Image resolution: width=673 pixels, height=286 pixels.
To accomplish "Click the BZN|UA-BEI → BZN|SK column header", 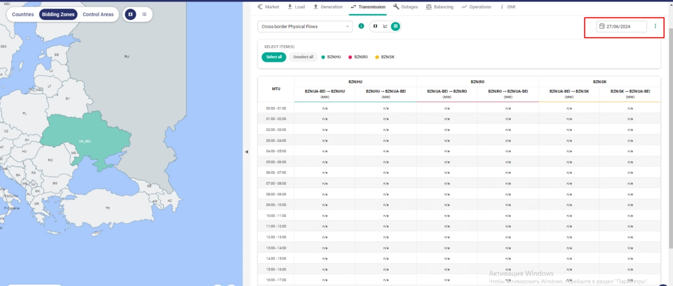I will tap(569, 94).
